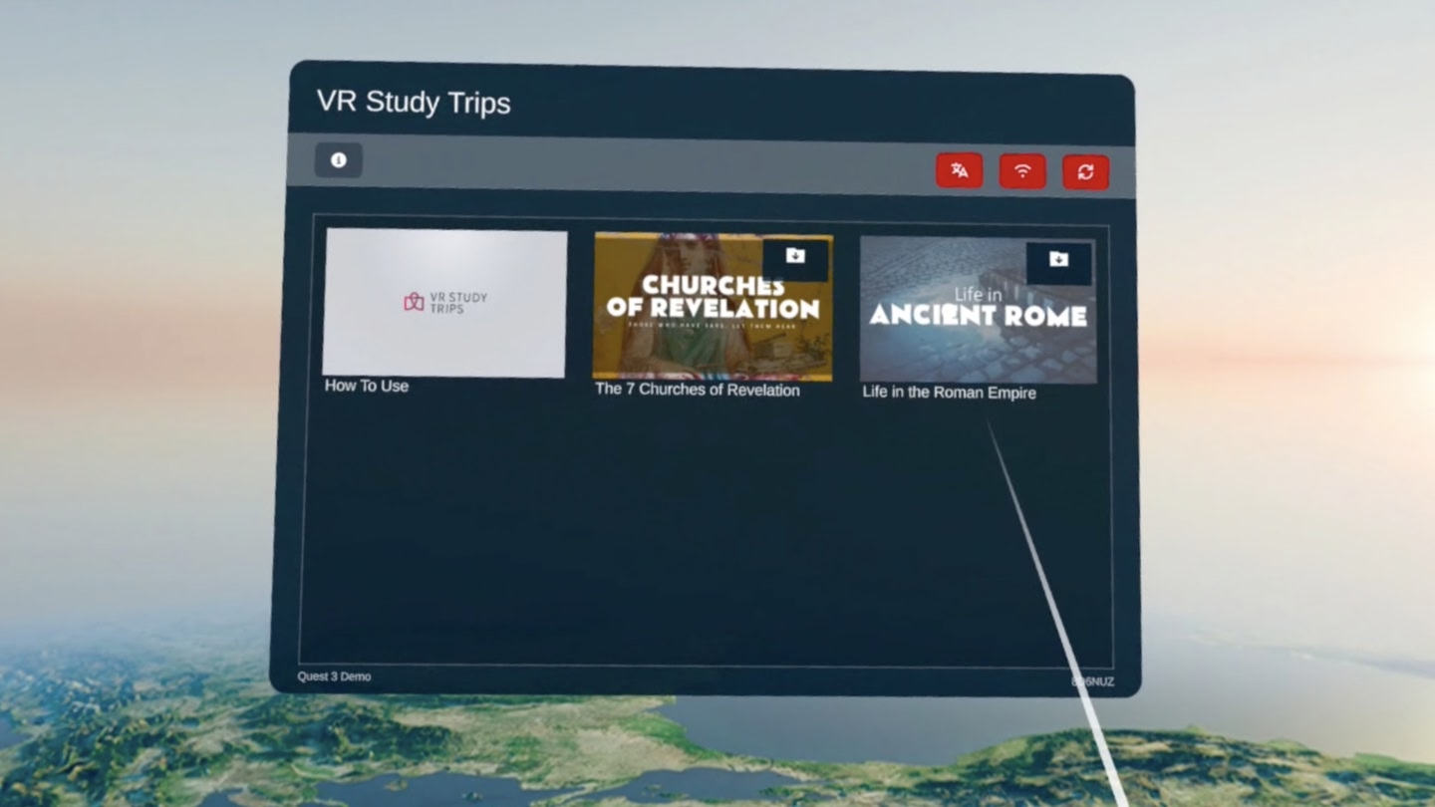Click the red refresh sync icon
This screenshot has width=1435, height=807.
tap(1085, 172)
